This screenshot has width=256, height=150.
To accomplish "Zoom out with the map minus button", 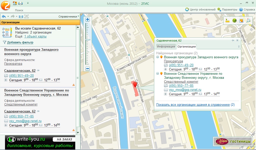I will [87, 69].
